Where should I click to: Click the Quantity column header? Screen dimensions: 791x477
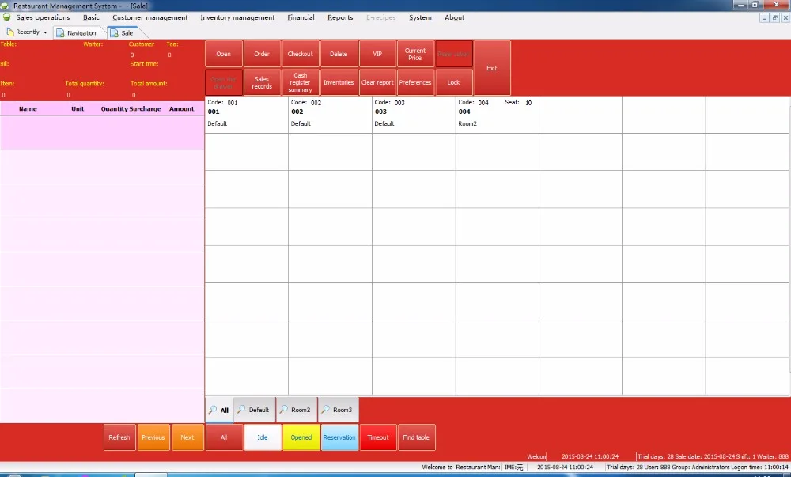point(115,109)
